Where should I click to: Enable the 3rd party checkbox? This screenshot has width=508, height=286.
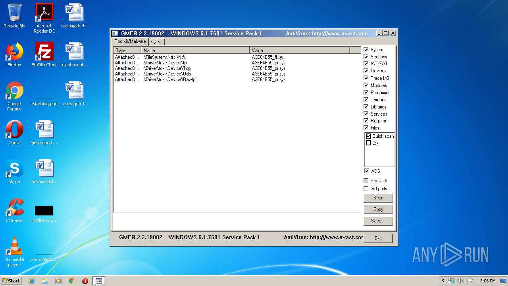(x=366, y=189)
